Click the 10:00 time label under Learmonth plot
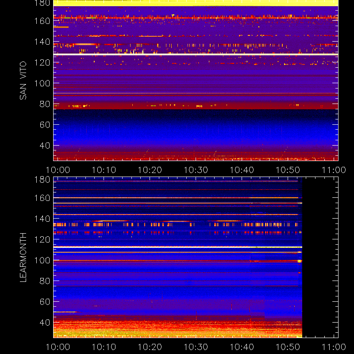Screen dimensions: 354x354 pos(58,347)
